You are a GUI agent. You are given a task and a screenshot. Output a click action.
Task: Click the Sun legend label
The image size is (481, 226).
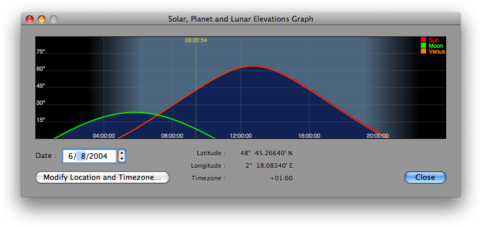coord(434,40)
